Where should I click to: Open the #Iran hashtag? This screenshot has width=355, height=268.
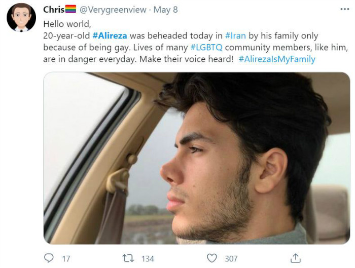(236, 35)
